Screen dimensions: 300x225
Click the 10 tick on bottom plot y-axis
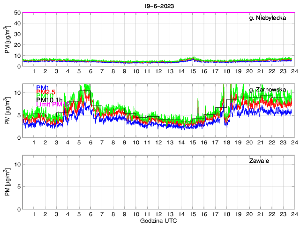click(x=16, y=164)
